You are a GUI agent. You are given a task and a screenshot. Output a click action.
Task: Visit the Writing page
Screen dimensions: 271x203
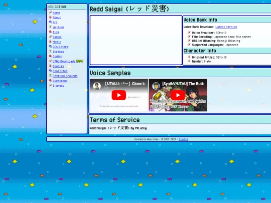[58, 27]
